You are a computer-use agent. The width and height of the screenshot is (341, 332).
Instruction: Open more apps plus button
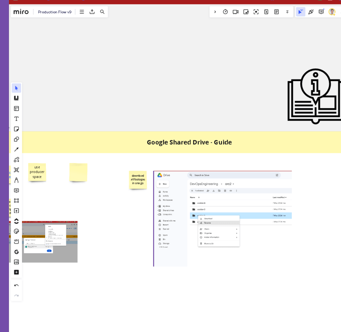(x=16, y=272)
